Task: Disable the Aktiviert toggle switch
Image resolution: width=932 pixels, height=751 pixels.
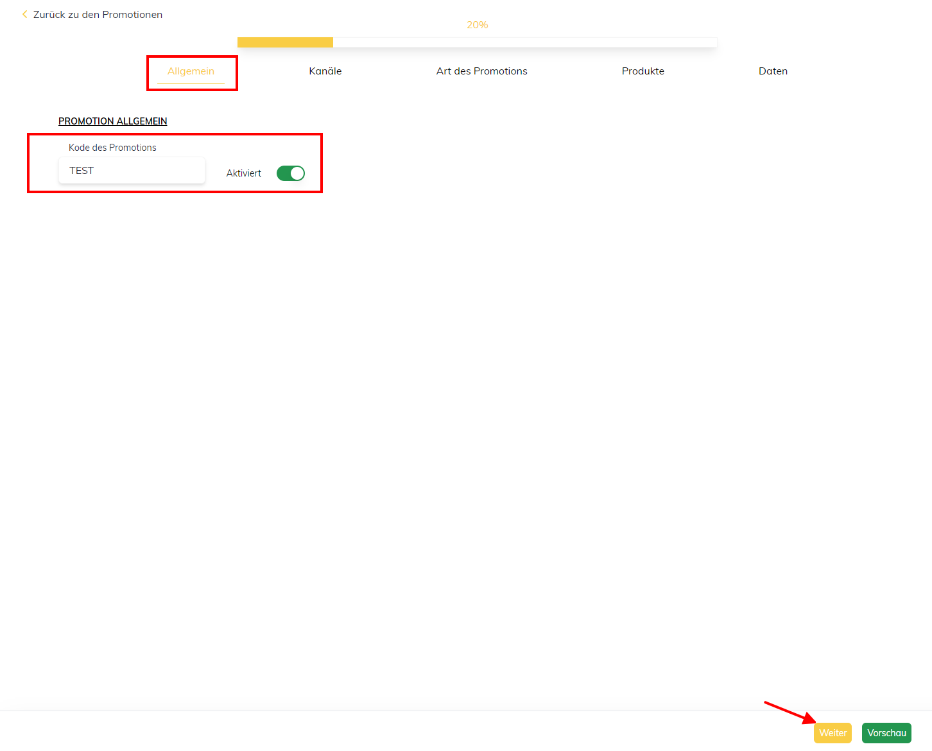Action: pyautogui.click(x=291, y=173)
